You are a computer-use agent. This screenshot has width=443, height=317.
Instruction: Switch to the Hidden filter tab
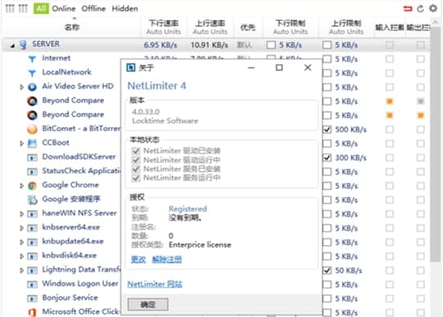pos(124,9)
